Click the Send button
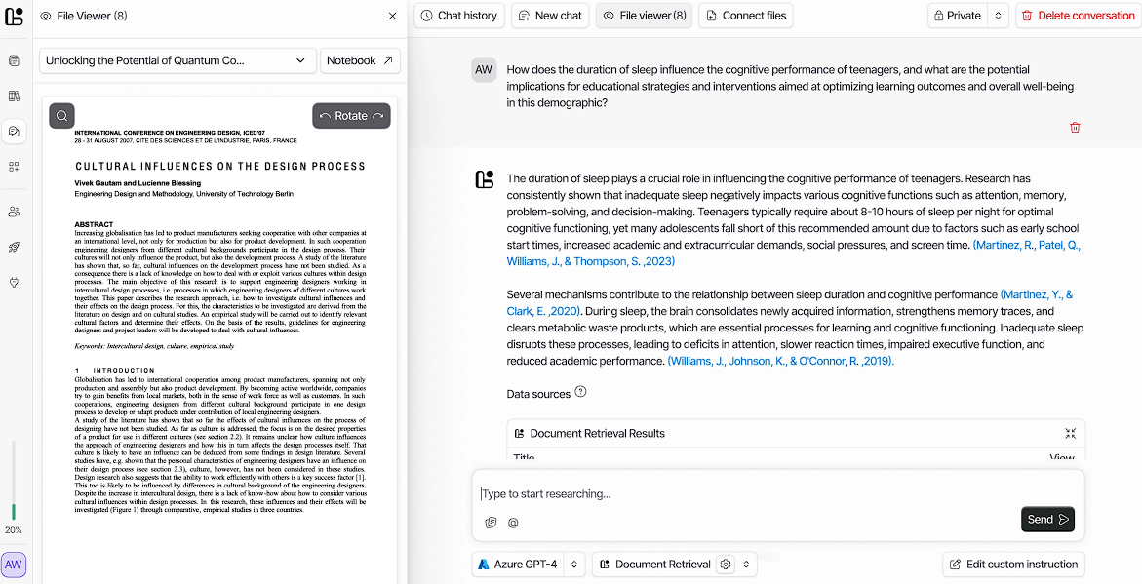 click(x=1047, y=520)
